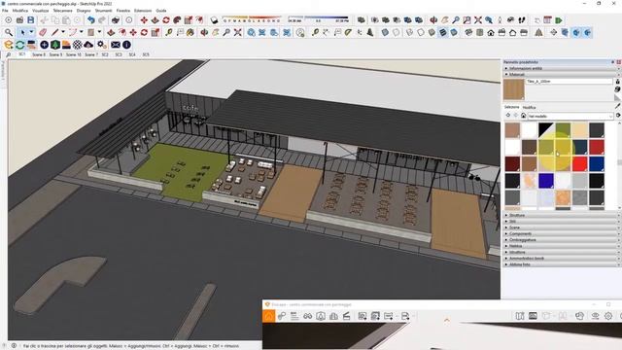Click the Sample Paint eyedropper in Materials panel
Screen dimensions: 622x350
point(618,106)
